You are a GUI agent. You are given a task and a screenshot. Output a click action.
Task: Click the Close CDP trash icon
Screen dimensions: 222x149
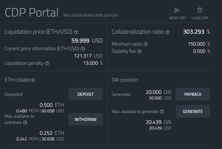point(200,10)
